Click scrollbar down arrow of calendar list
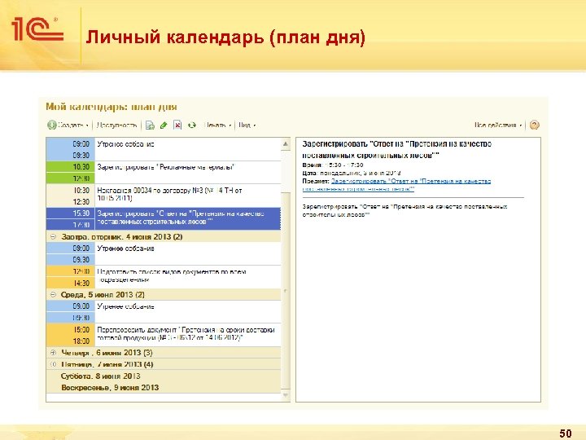 pyautogui.click(x=286, y=395)
